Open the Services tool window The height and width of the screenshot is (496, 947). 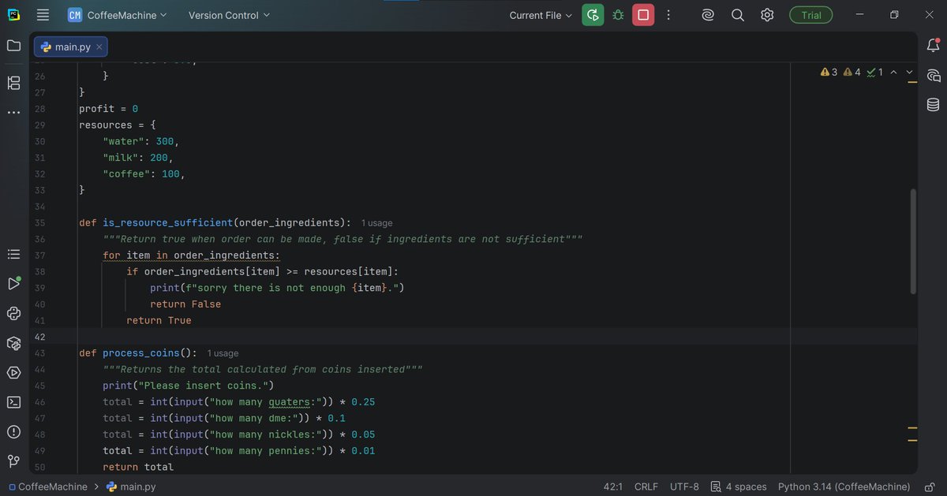[13, 372]
